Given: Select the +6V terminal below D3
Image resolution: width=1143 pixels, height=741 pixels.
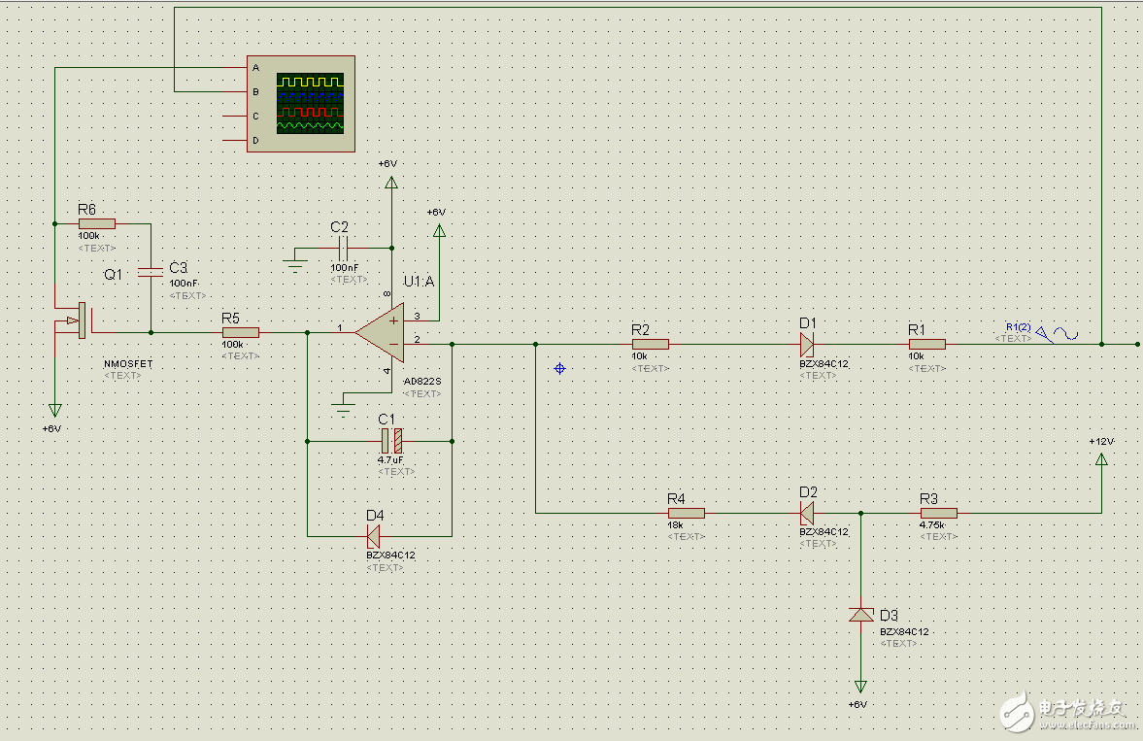Looking at the screenshot, I should (x=861, y=687).
